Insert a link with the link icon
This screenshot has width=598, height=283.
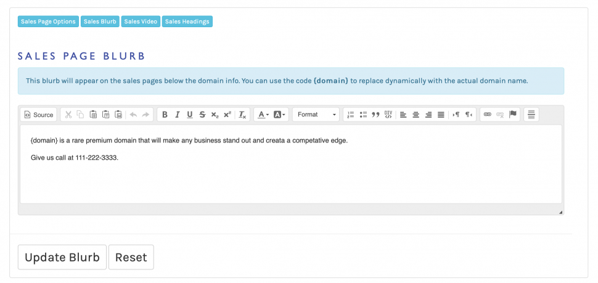coord(488,115)
